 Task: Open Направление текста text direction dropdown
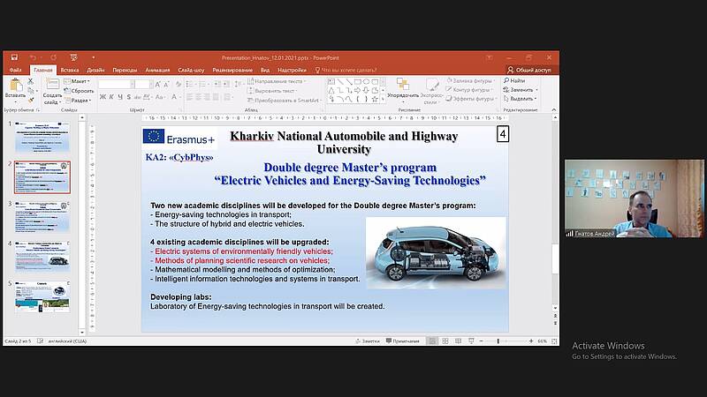pos(277,81)
